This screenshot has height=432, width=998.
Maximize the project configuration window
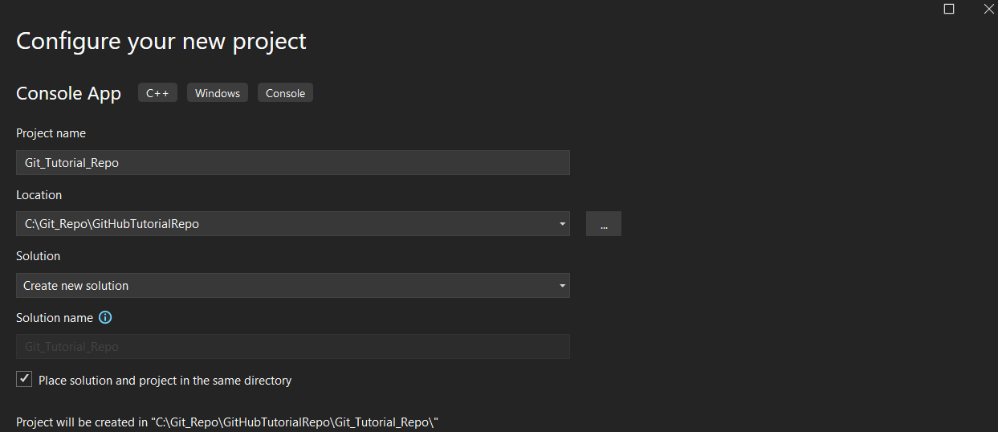[x=949, y=9]
